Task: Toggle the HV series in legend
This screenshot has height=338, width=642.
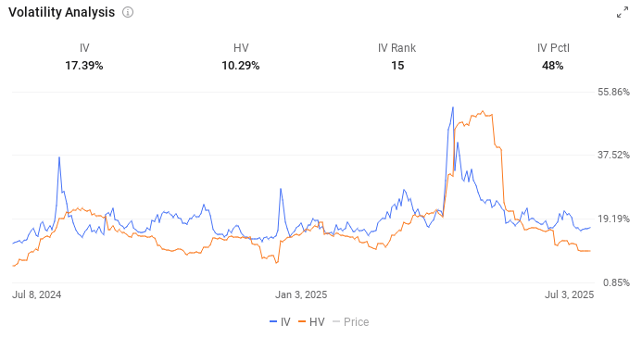Action: (x=311, y=322)
